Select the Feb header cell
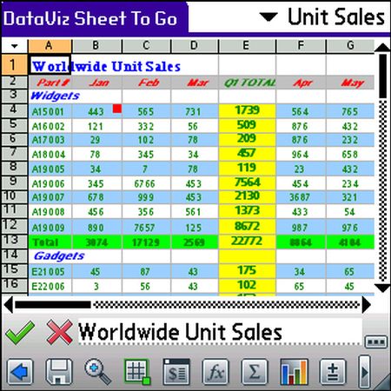This screenshot has height=391, width=391. pos(147,83)
